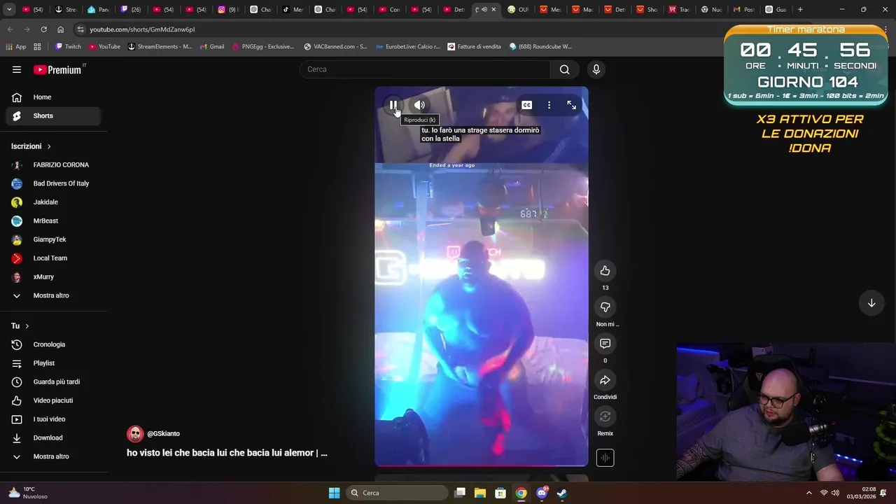This screenshot has height=504, width=896.
Task: Click the GSkianto channel avatar
Action: (134, 434)
